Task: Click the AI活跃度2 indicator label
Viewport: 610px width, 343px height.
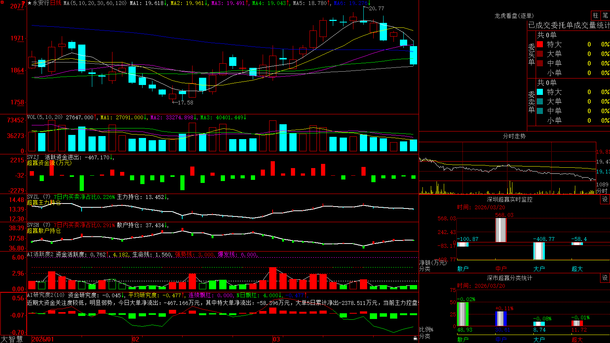Action: point(40,254)
